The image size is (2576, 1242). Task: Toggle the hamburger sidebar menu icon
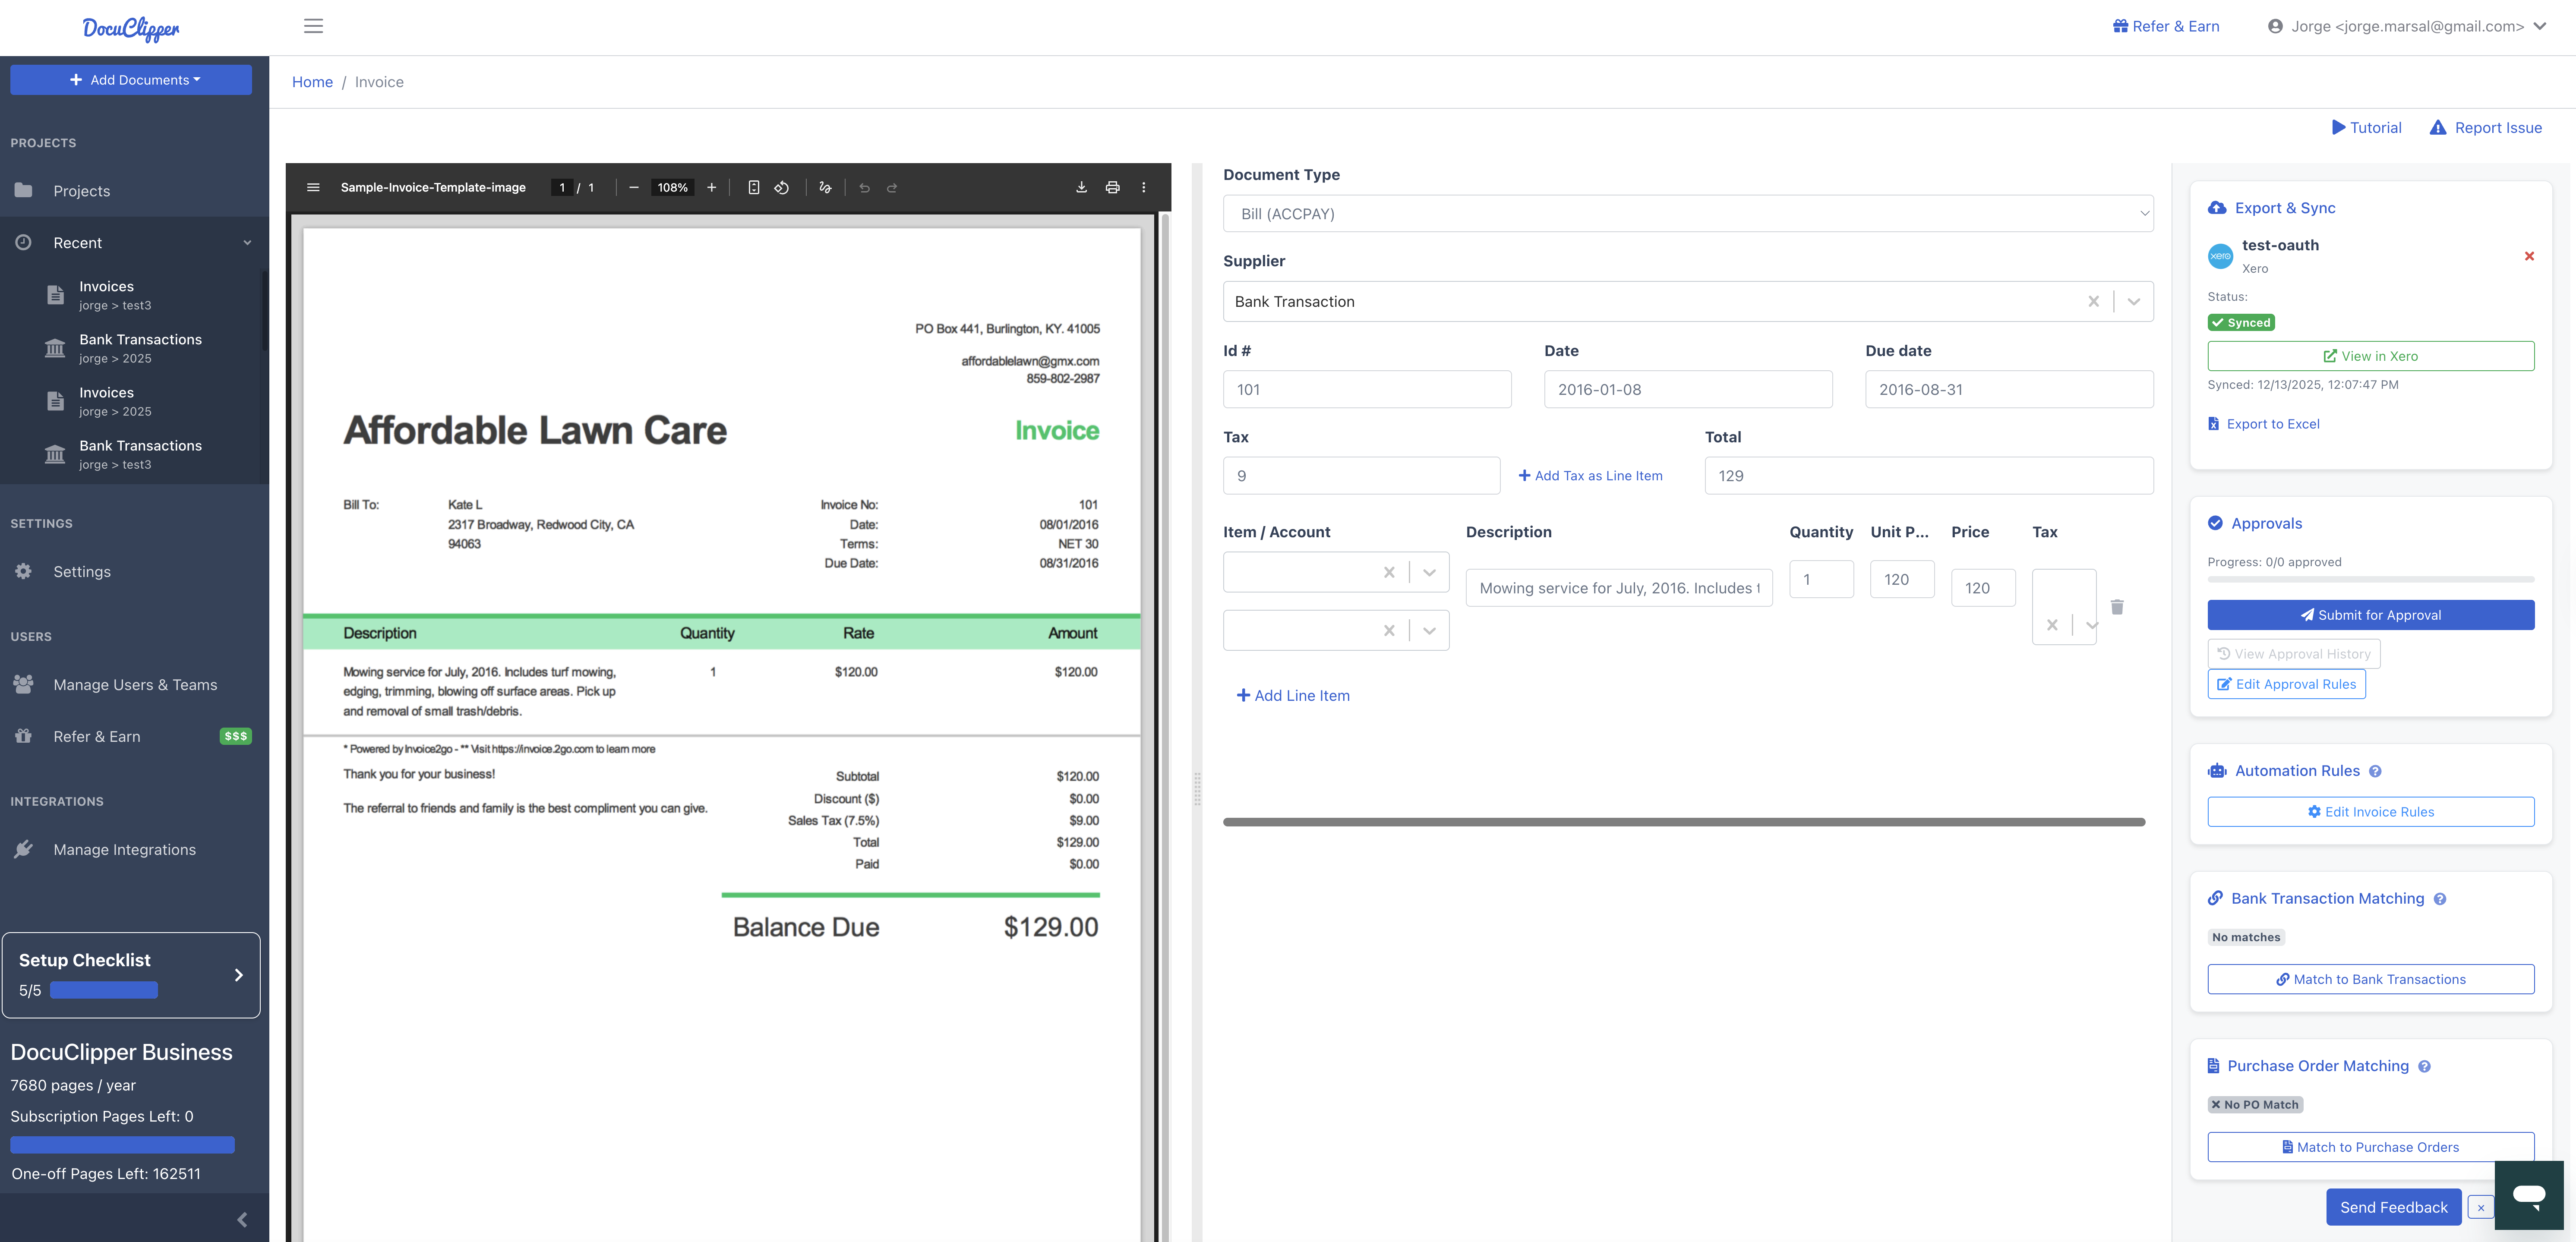tap(313, 26)
